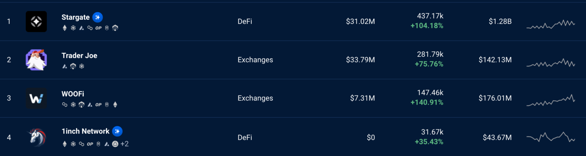Click the WOOFi logo icon

(x=36, y=98)
